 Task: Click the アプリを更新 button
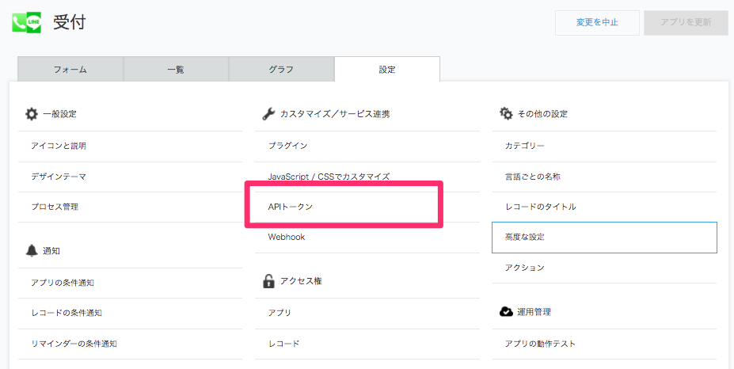(686, 22)
